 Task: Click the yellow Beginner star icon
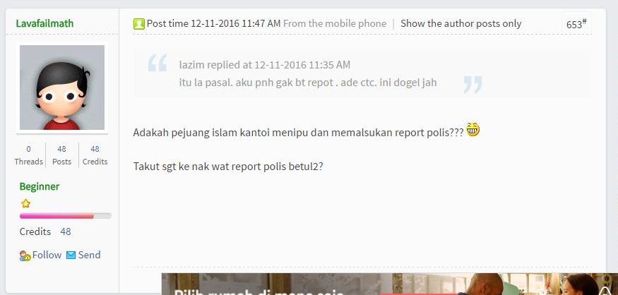(25, 204)
